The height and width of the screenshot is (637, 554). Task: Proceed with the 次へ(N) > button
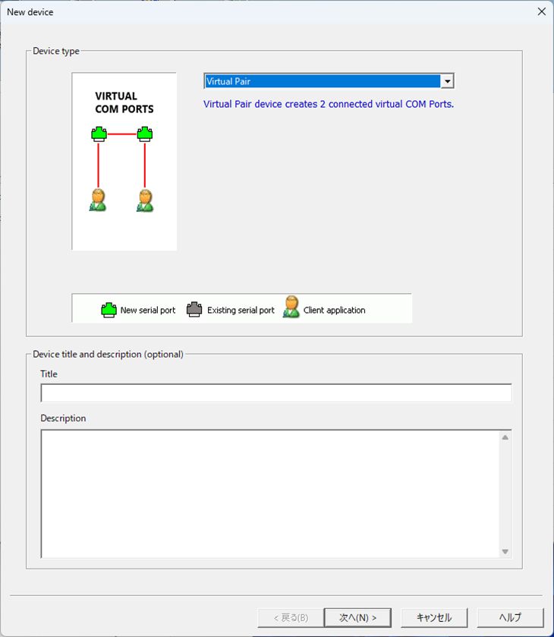point(357,617)
